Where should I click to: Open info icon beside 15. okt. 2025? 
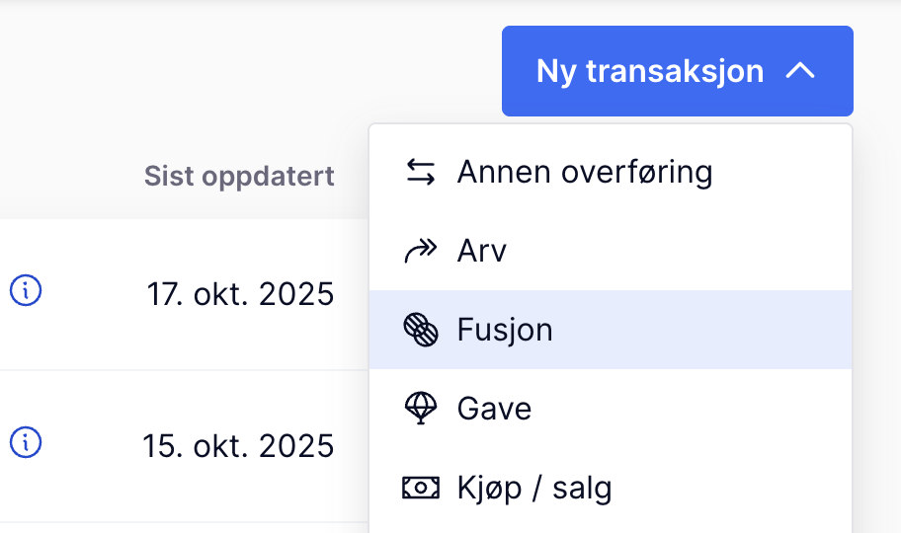[26, 443]
